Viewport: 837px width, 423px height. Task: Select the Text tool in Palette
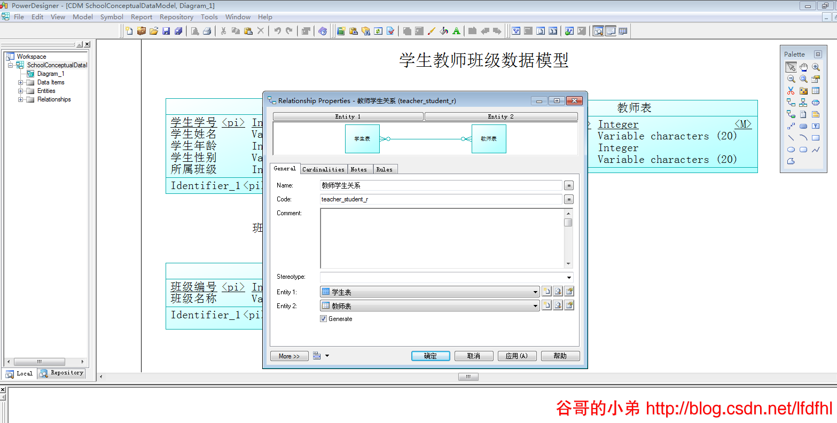tap(816, 126)
